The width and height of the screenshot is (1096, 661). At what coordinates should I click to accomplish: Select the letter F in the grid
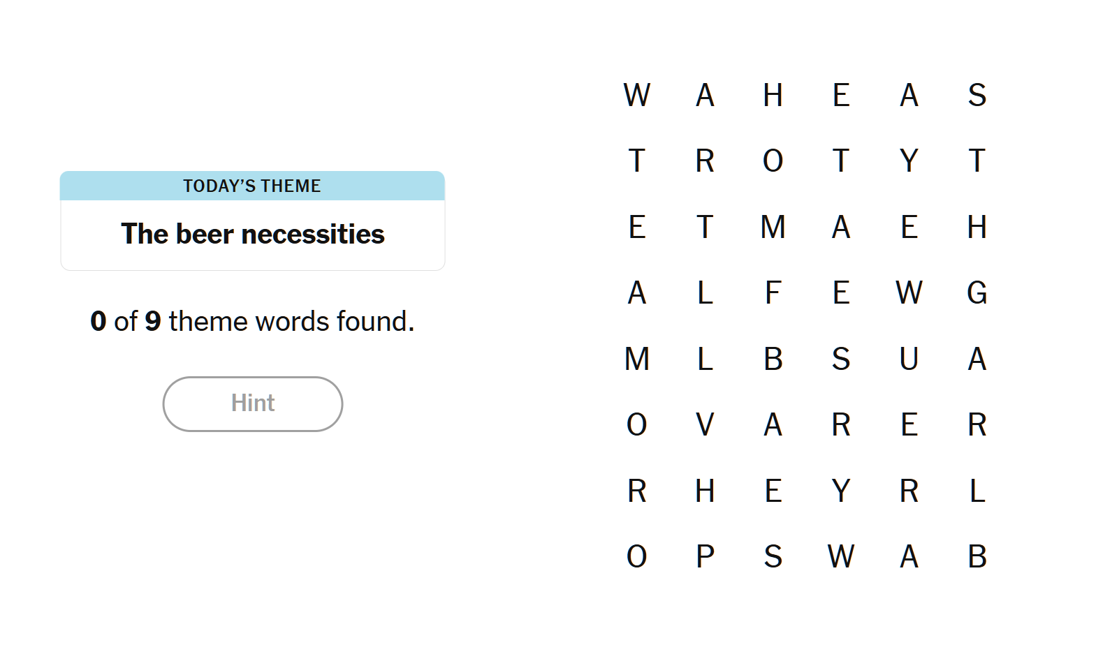[x=773, y=292]
